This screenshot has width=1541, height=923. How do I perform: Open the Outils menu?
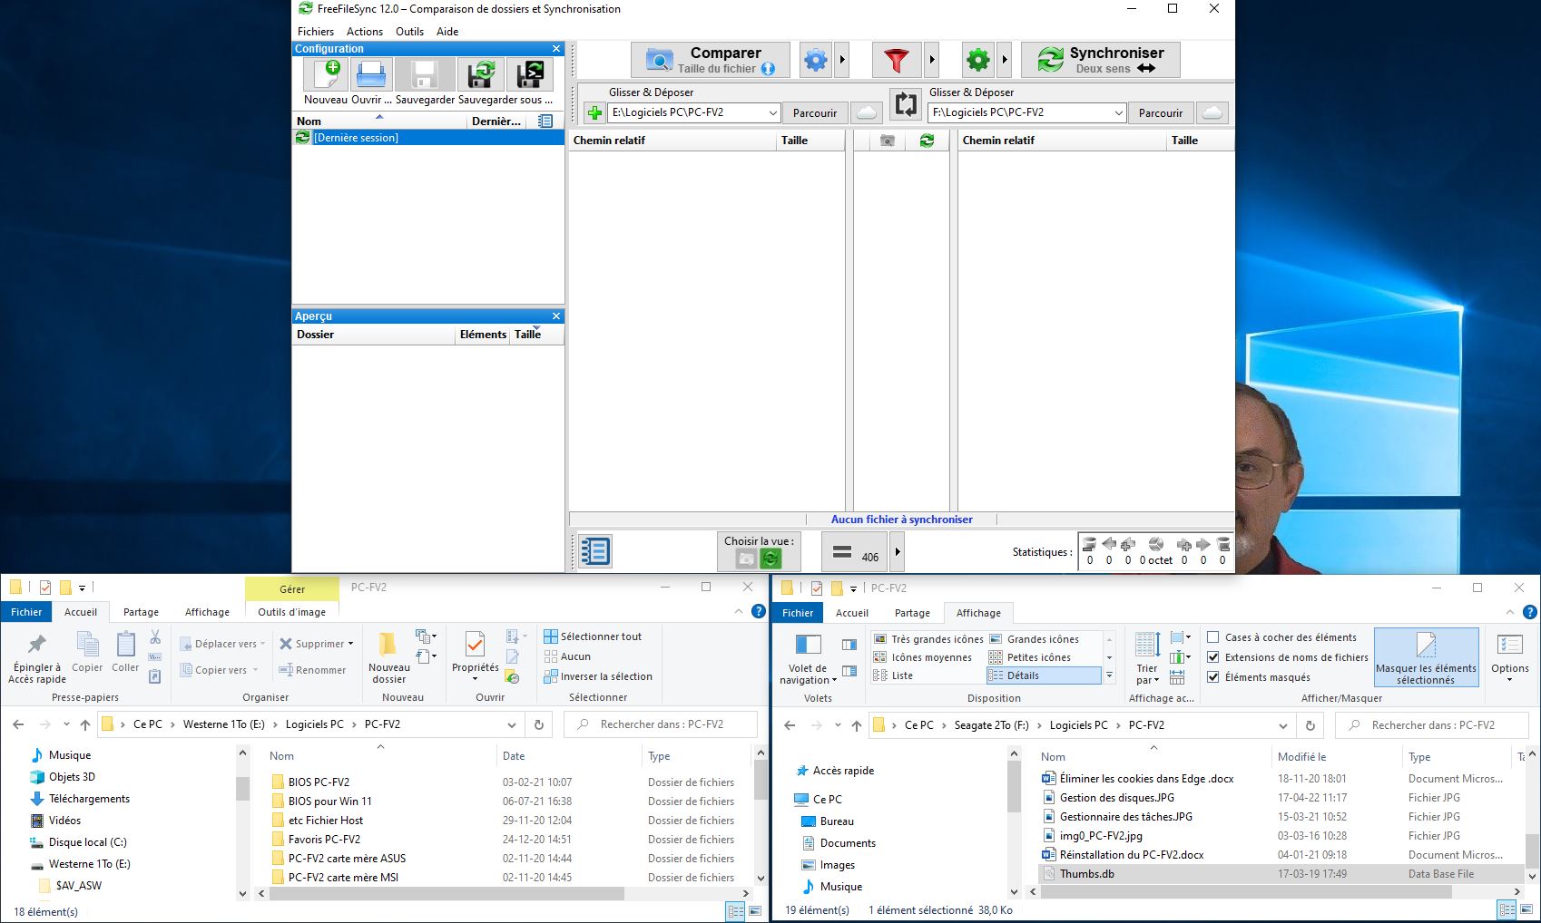(x=409, y=32)
